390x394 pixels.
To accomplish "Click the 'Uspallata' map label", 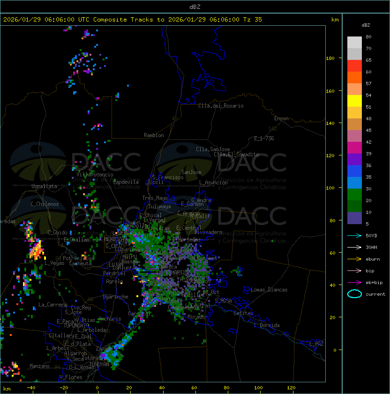I will (44, 186).
